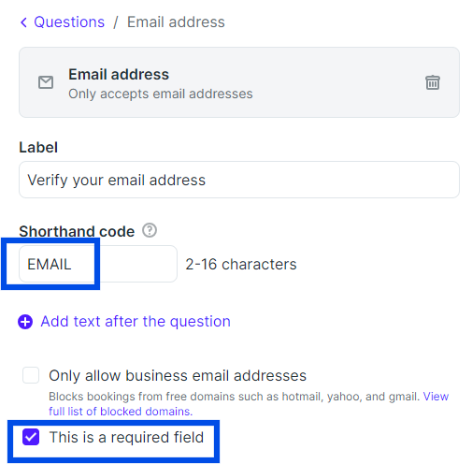The image size is (472, 464).
Task: Focus the Label field reading Verify your email address
Action: pyautogui.click(x=239, y=180)
